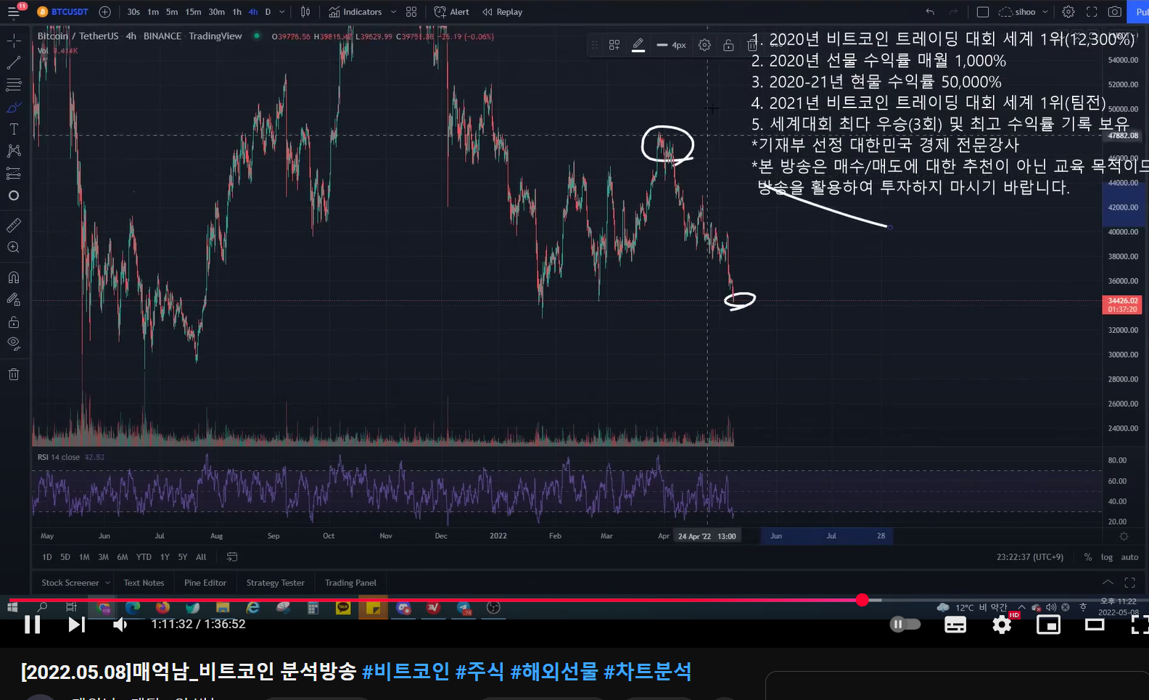Toggle YouTube autoplay switch
Image resolution: width=1149 pixels, height=700 pixels.
tap(905, 625)
